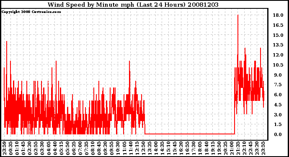Click the 6.0 y-axis label
Viewport: 289px width, 157px height.
click(278, 95)
